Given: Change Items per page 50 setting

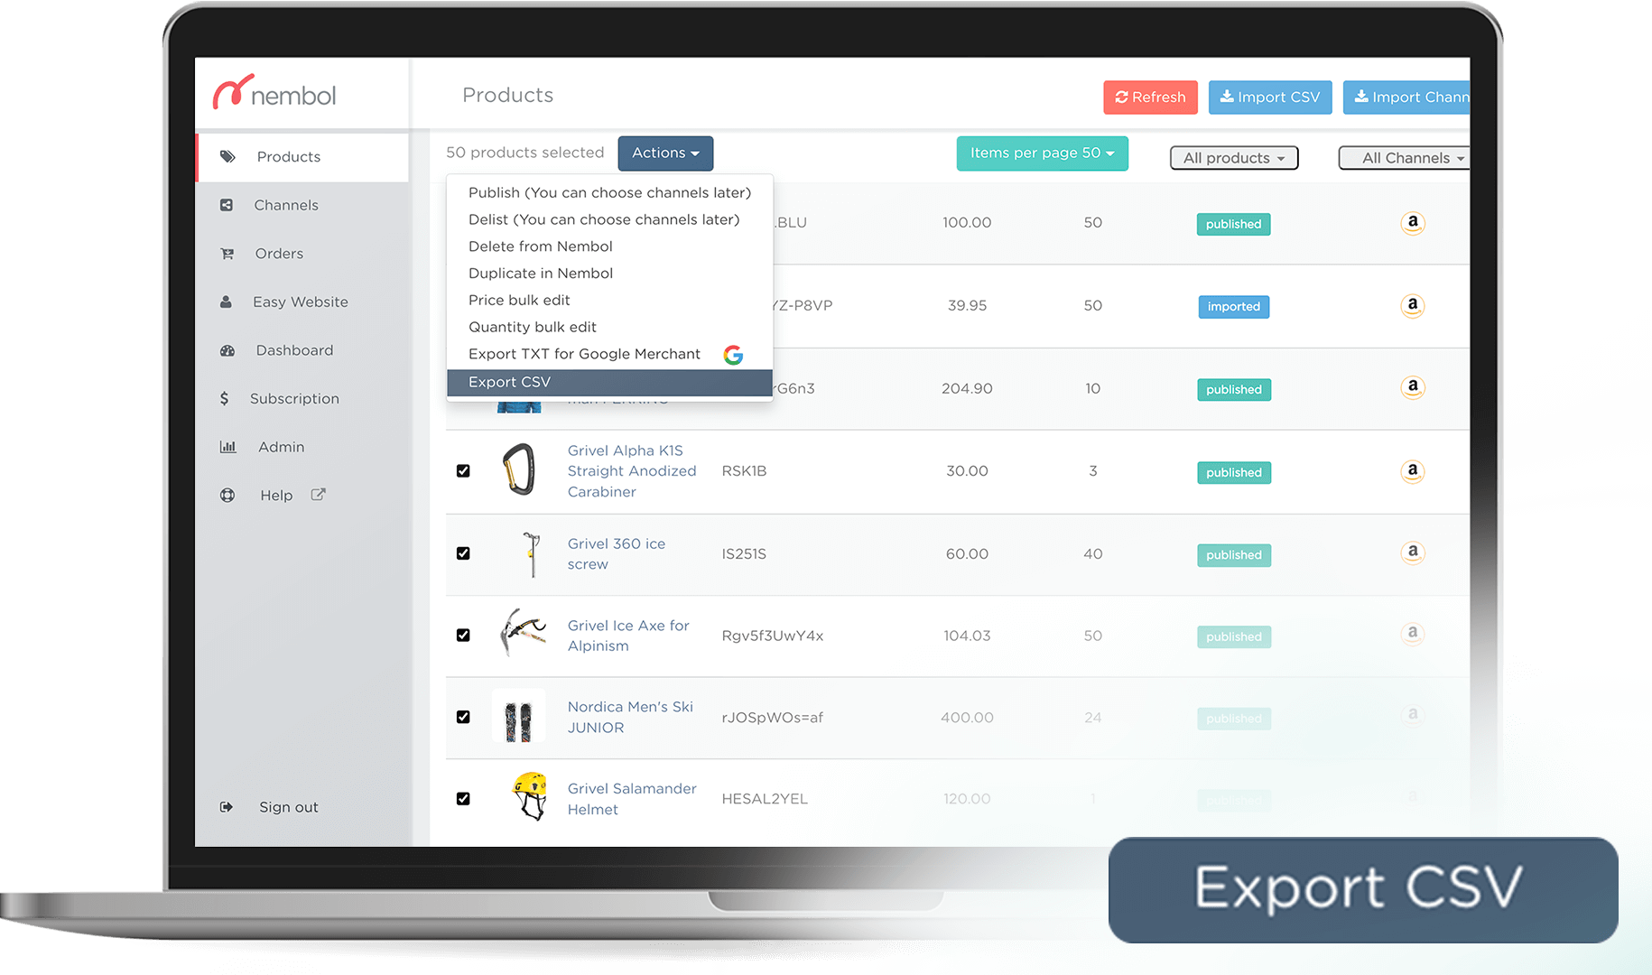Looking at the screenshot, I should pos(1042,153).
